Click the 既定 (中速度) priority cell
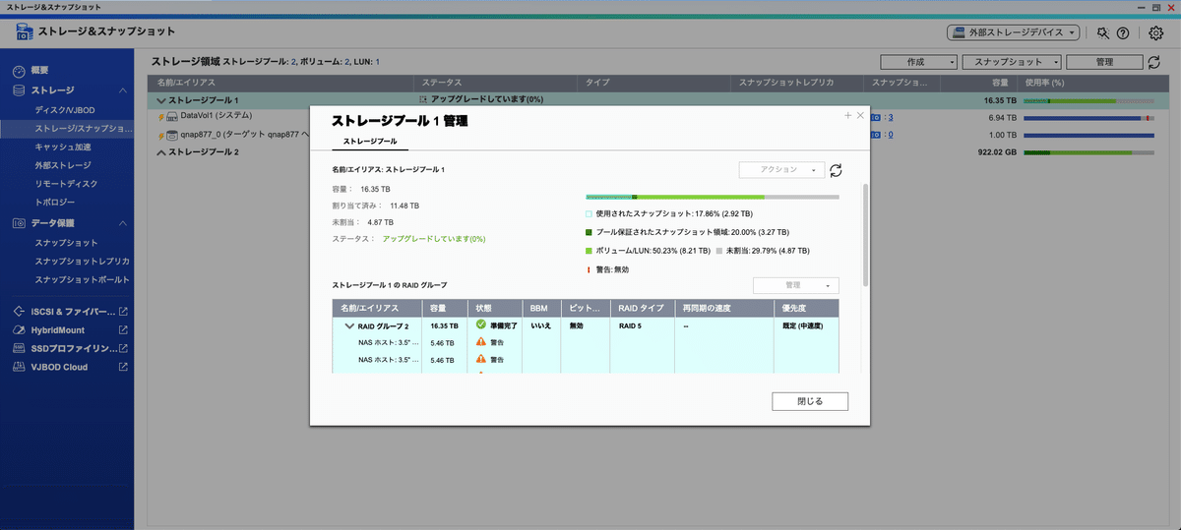Image resolution: width=1181 pixels, height=530 pixels. click(803, 324)
